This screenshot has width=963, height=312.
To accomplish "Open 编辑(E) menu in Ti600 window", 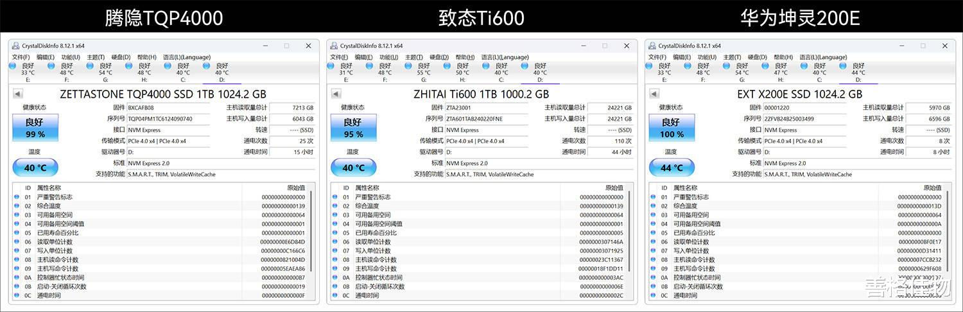I will 363,57.
